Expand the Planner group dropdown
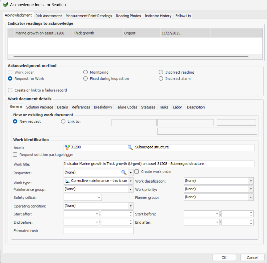Viewport: 267px width, 263px height. pos(251,197)
